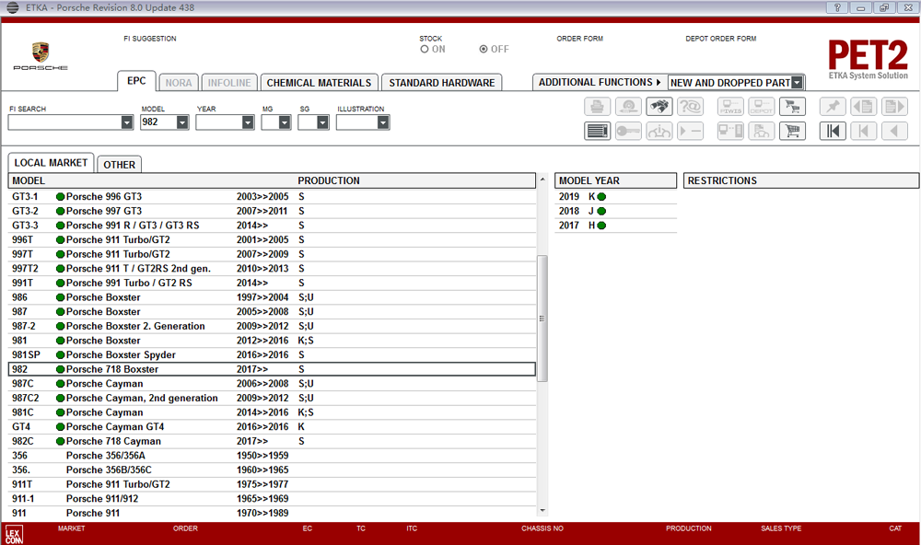Expand the SG dropdown
This screenshot has height=545, width=921.
point(322,122)
